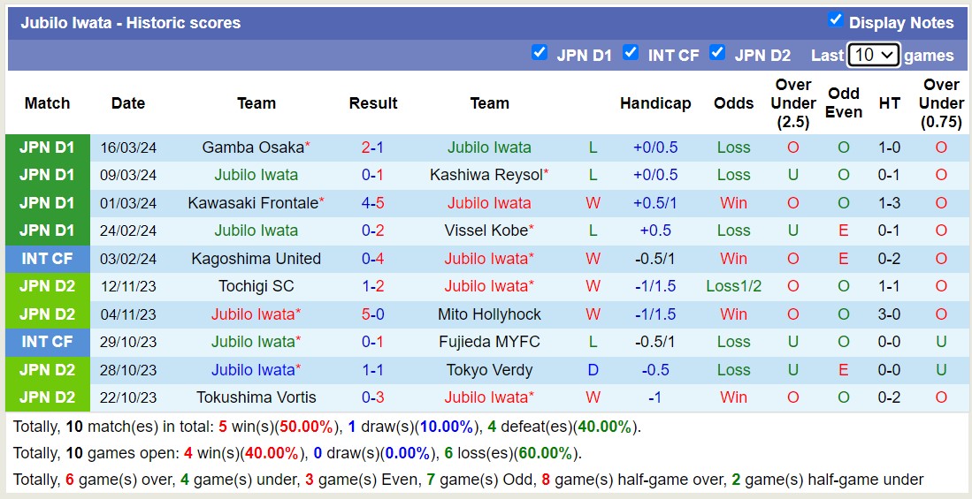Click the 5-0 result against Mito Hollyhock
Screen dimensions: 972x499
point(372,314)
